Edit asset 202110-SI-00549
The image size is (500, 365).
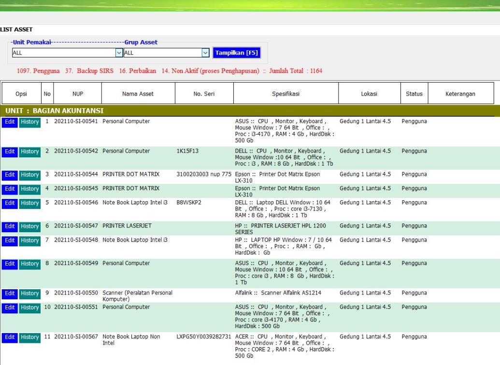[x=10, y=264]
